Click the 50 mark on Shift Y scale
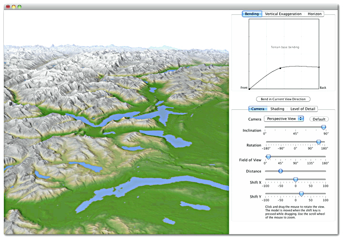 tap(311, 200)
